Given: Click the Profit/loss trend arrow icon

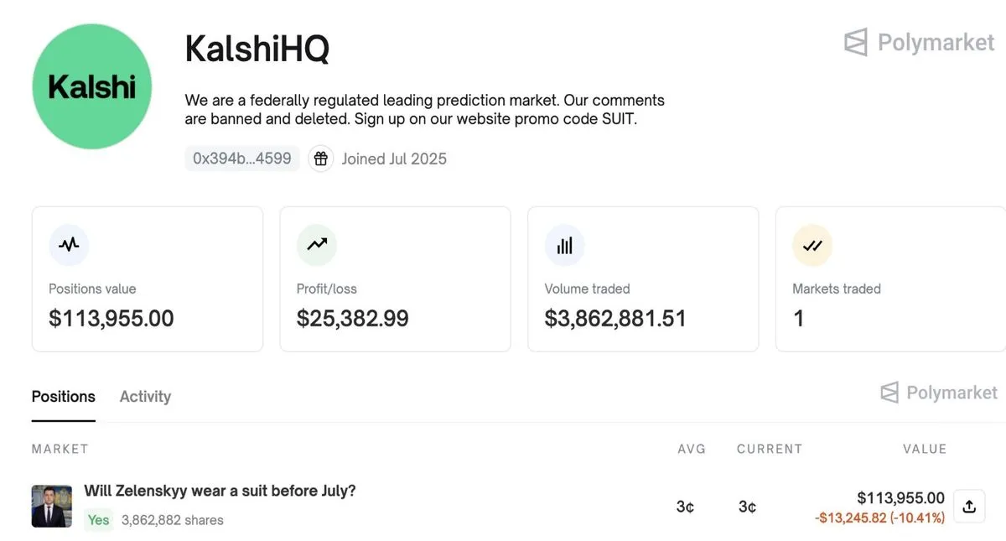Looking at the screenshot, I should coord(317,245).
